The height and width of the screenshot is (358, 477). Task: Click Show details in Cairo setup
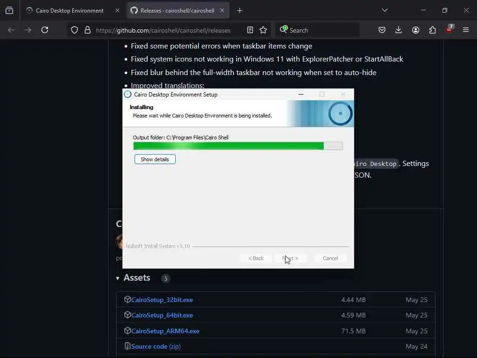(155, 159)
